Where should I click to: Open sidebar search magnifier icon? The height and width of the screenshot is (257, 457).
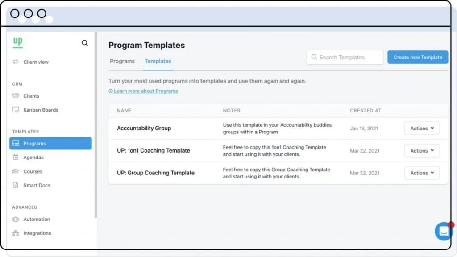click(85, 43)
